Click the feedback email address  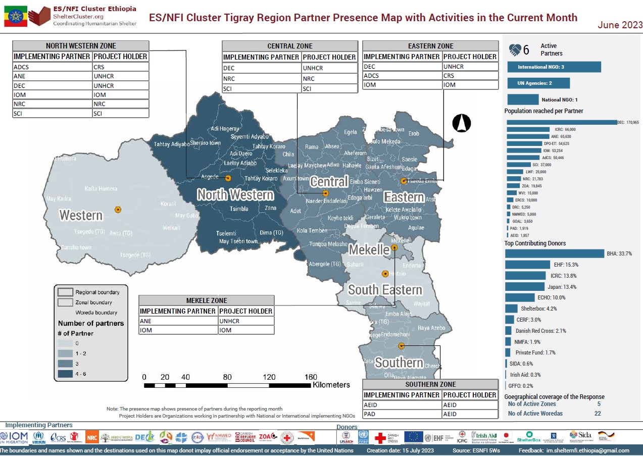pos(589,450)
